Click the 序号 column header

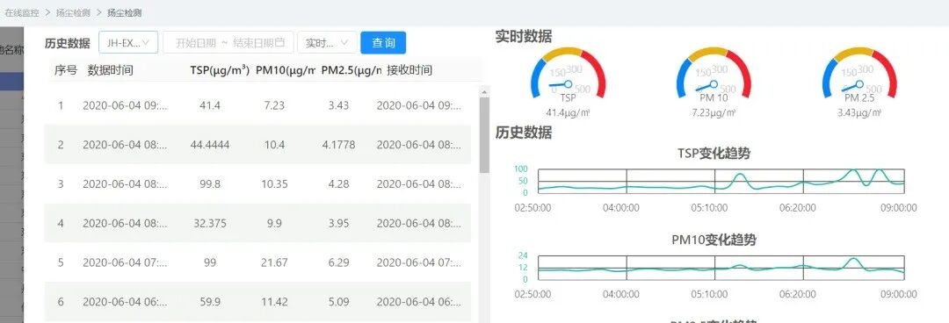click(65, 70)
